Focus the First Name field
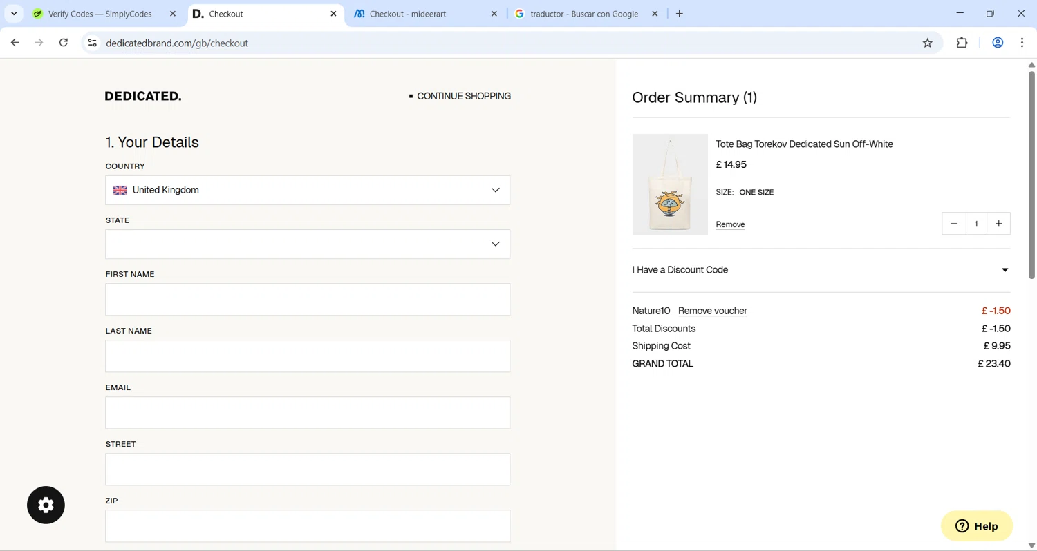Image resolution: width=1037 pixels, height=551 pixels. 308,300
